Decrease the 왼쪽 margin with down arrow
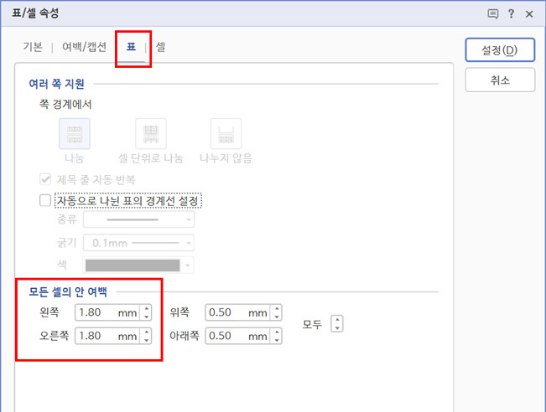This screenshot has width=546, height=412. 147,317
